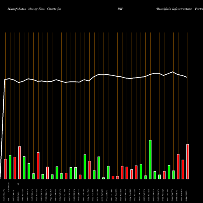Click the last red bar at the chart's end
This screenshot has height=203, width=203.
[x=188, y=162]
